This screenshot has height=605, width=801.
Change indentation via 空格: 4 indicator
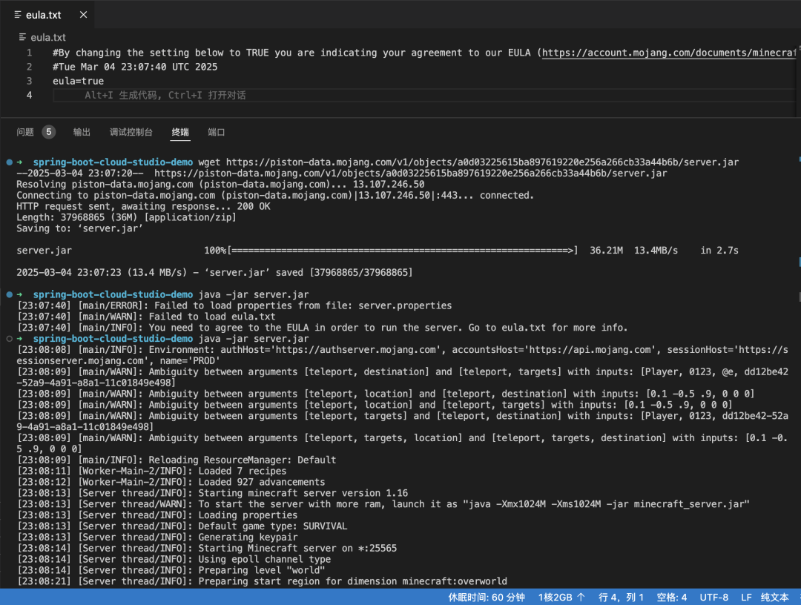[x=673, y=597]
